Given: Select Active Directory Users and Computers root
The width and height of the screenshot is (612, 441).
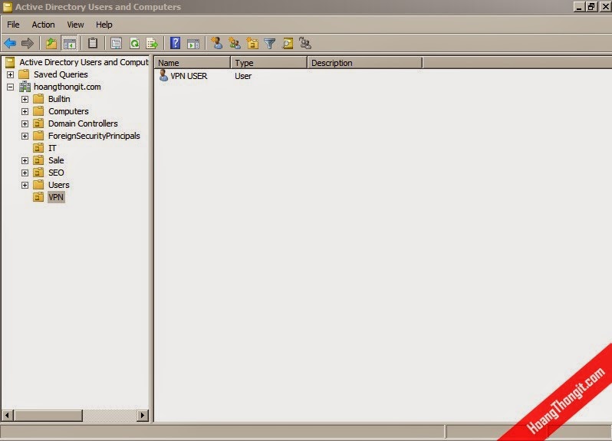Looking at the screenshot, I should click(84, 62).
